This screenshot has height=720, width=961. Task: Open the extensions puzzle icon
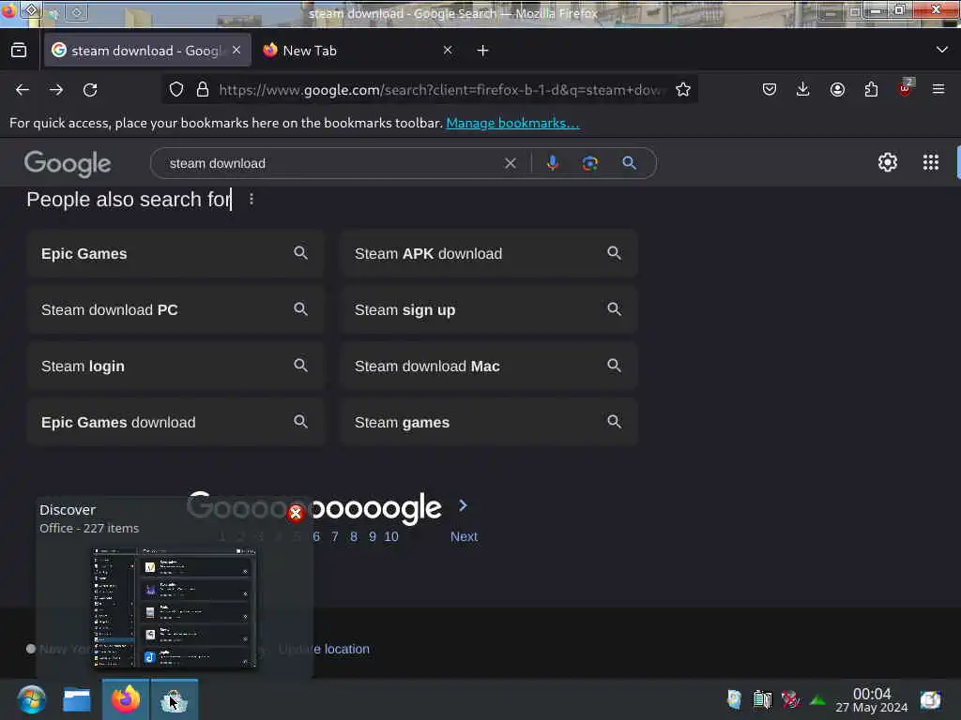coord(871,90)
